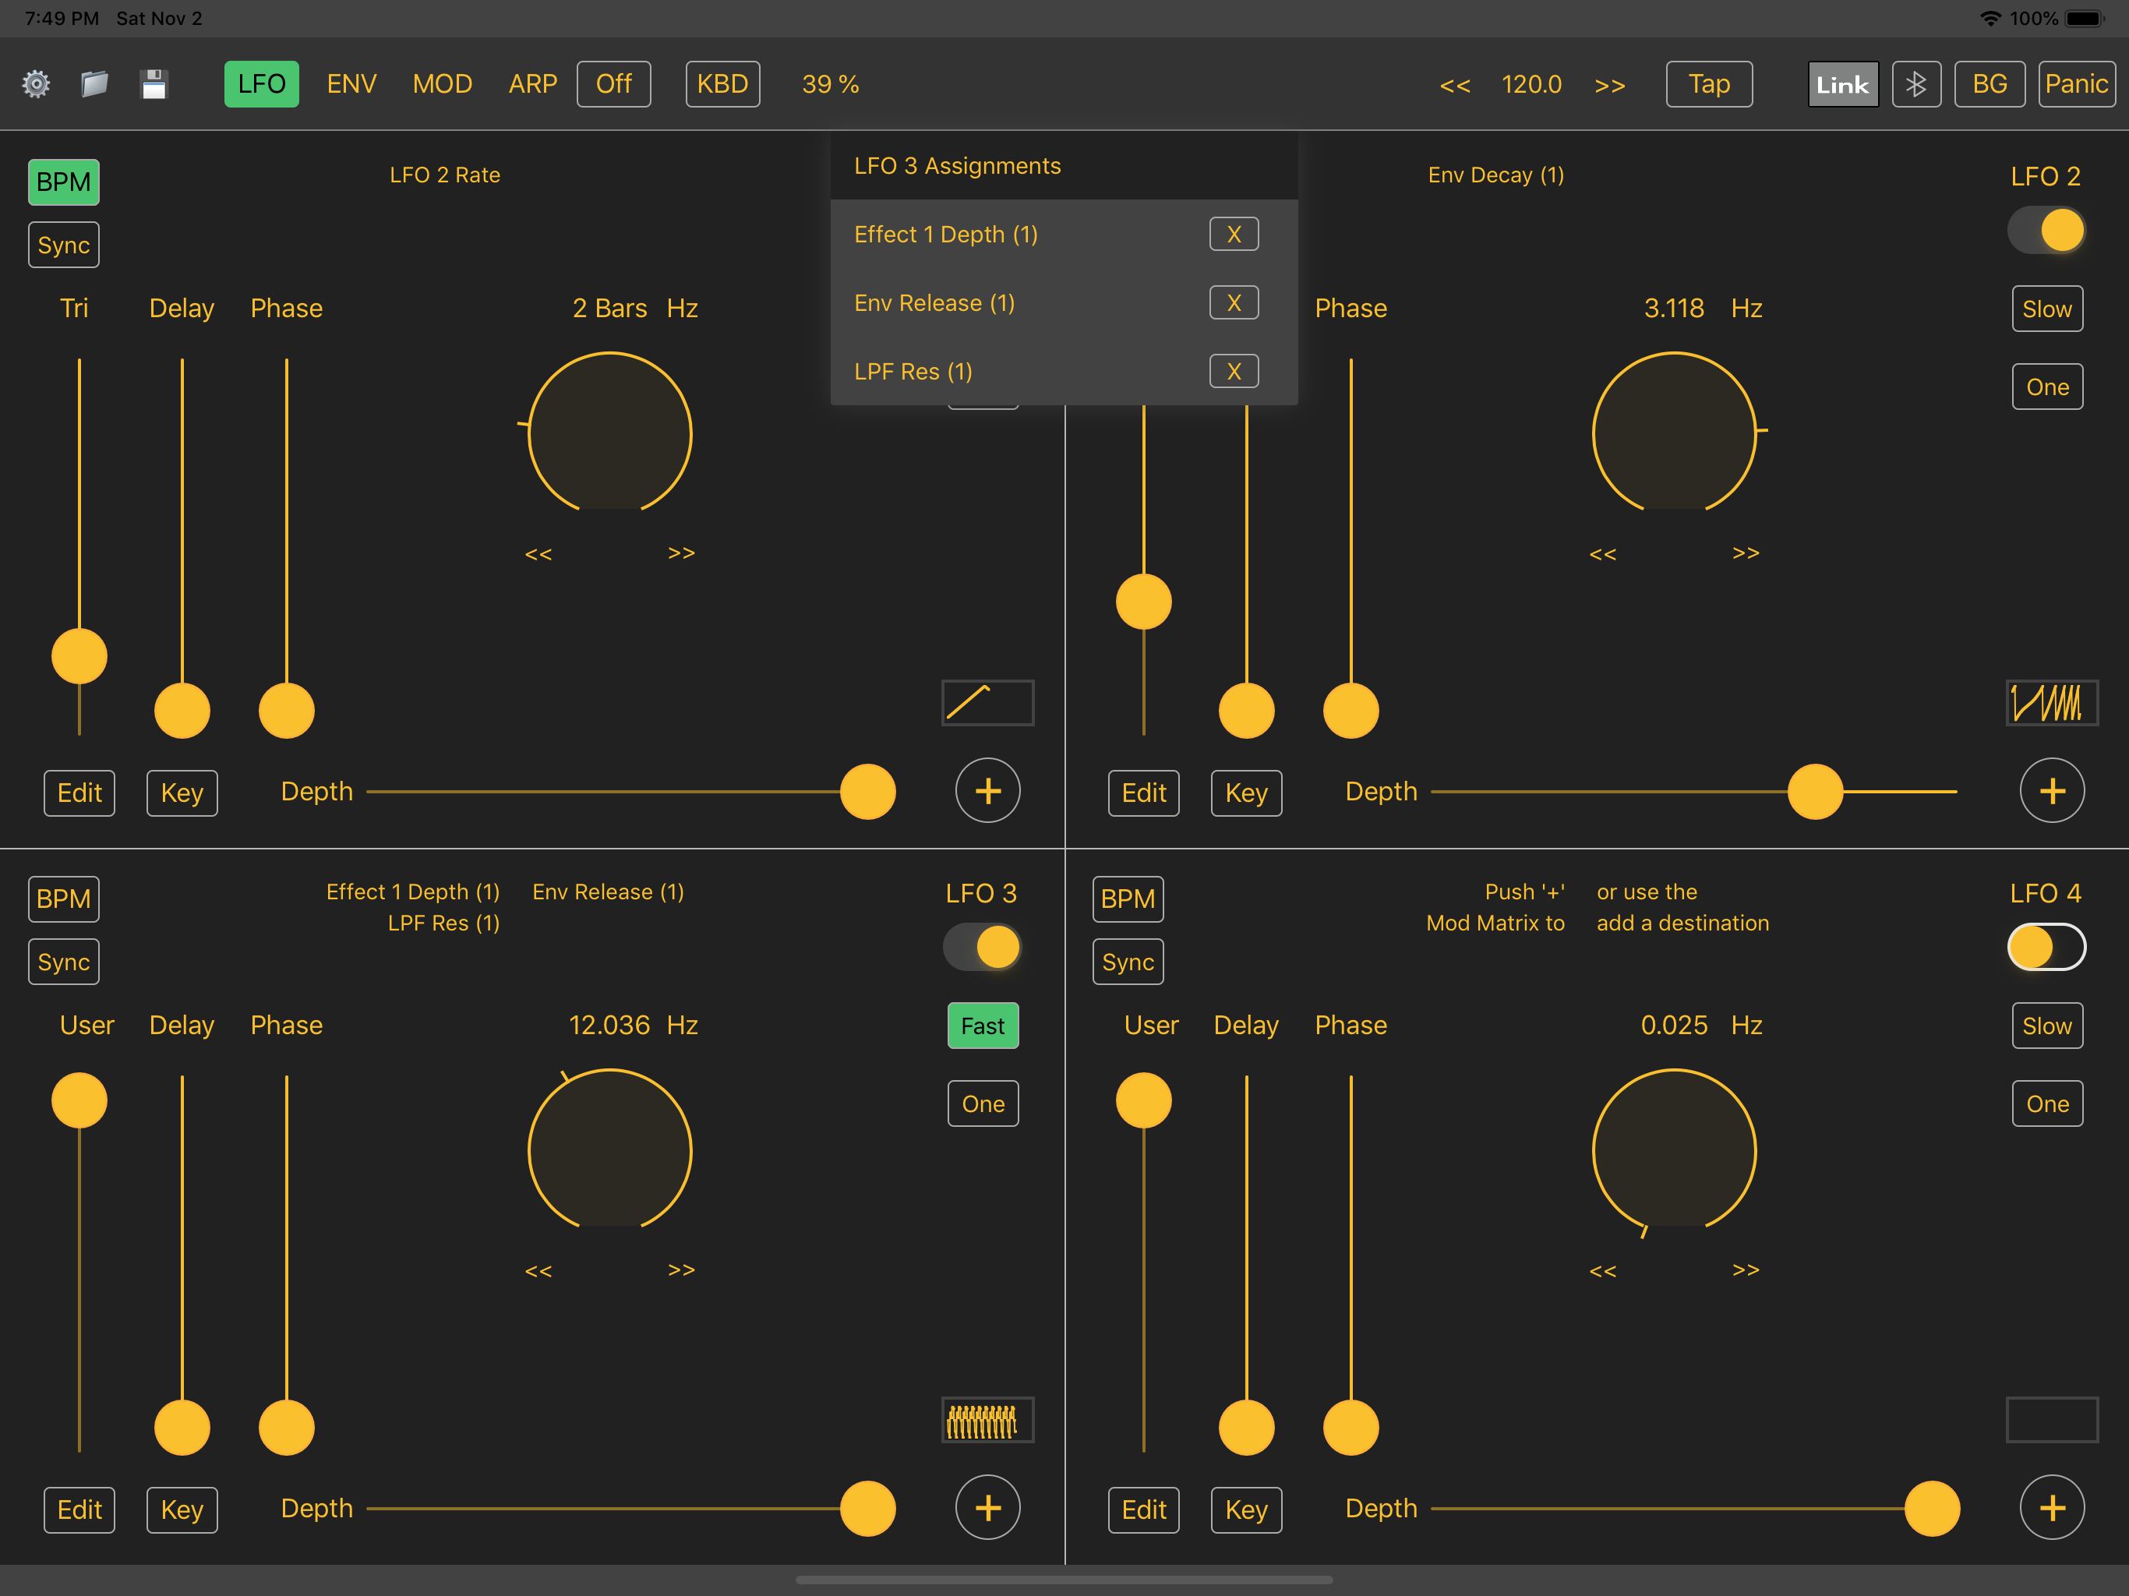Increase tempo with the >> beside 120.0
This screenshot has width=2129, height=1596.
(x=1609, y=86)
